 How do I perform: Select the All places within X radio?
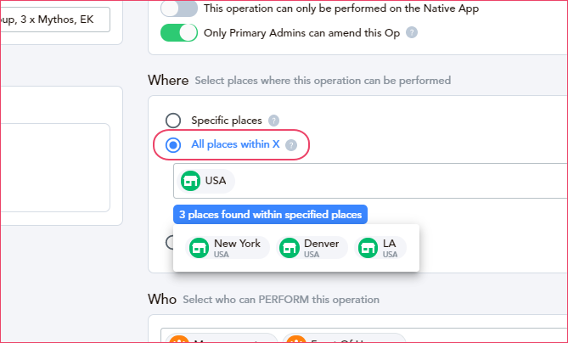[173, 145]
